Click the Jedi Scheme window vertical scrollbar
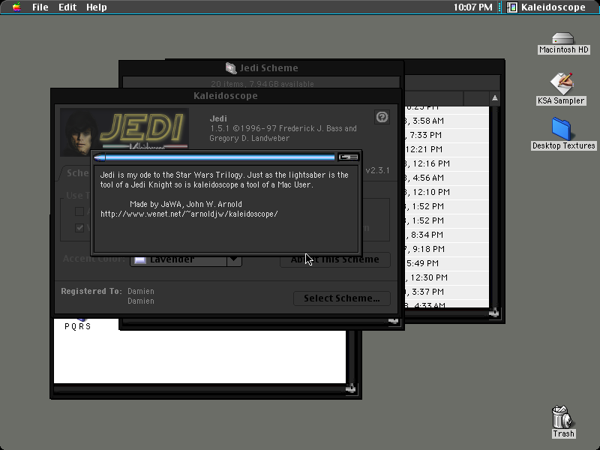 pos(495,207)
